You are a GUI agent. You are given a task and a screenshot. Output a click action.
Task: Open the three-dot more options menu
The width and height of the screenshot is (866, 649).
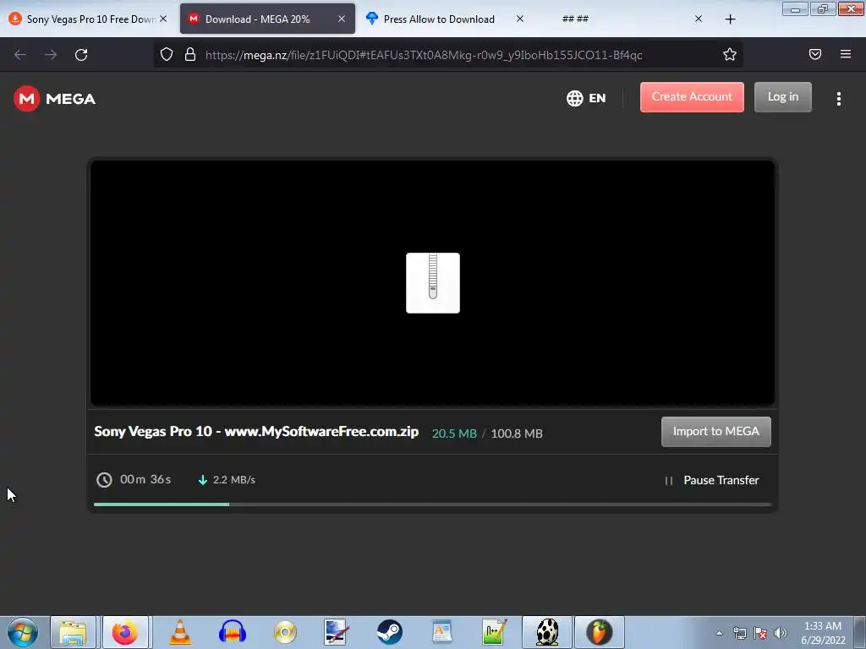838,99
